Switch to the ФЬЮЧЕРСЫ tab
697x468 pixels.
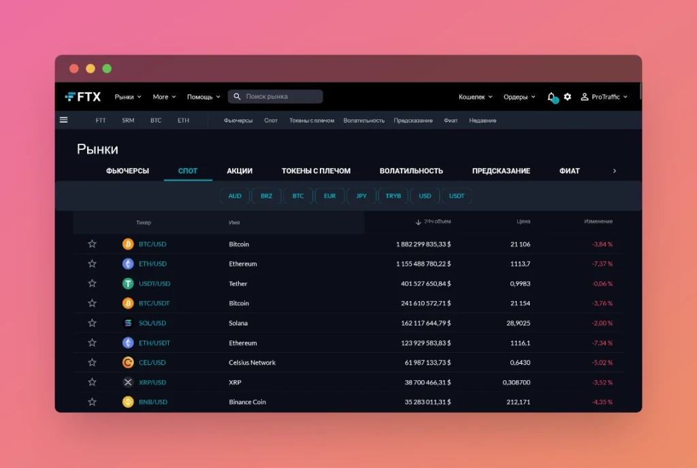click(x=127, y=171)
